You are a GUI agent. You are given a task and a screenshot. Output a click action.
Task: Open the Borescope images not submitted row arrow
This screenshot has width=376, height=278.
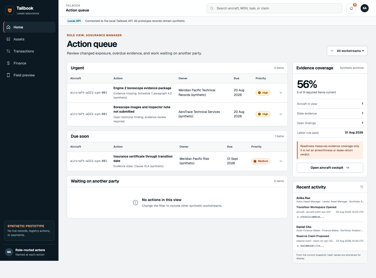(x=280, y=114)
